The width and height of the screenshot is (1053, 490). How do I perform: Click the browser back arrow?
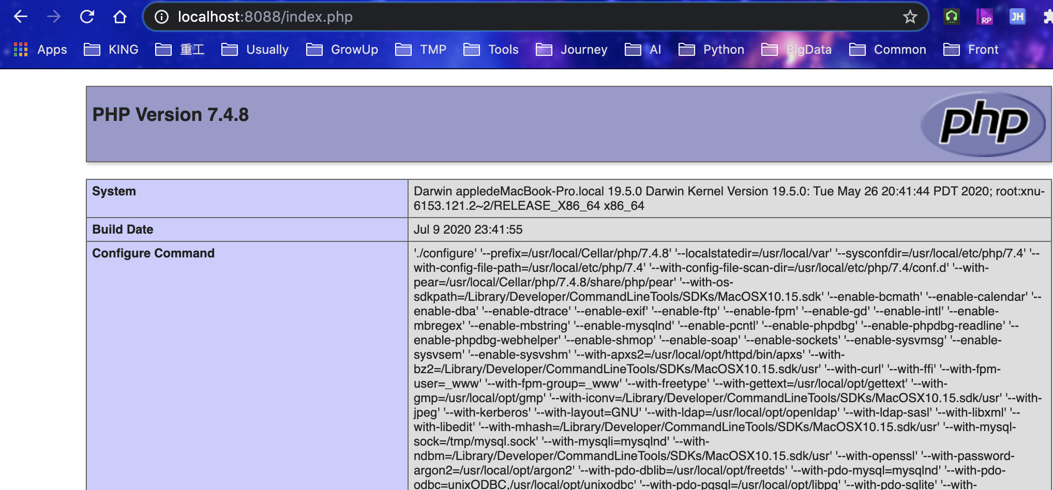(x=20, y=17)
